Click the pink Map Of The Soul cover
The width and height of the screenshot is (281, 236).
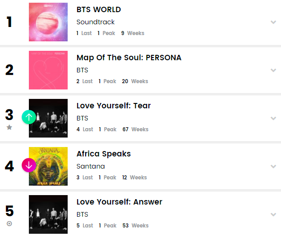click(48, 70)
